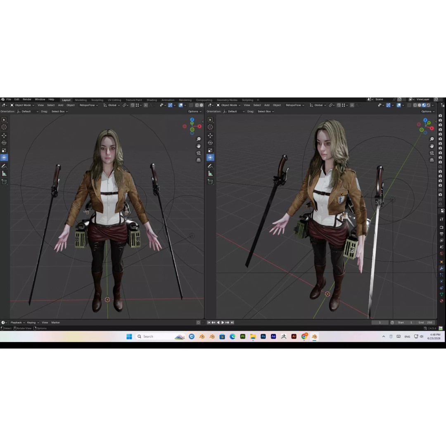Open the Keying dropdown in timeline
The width and height of the screenshot is (446, 446).
pos(33,323)
